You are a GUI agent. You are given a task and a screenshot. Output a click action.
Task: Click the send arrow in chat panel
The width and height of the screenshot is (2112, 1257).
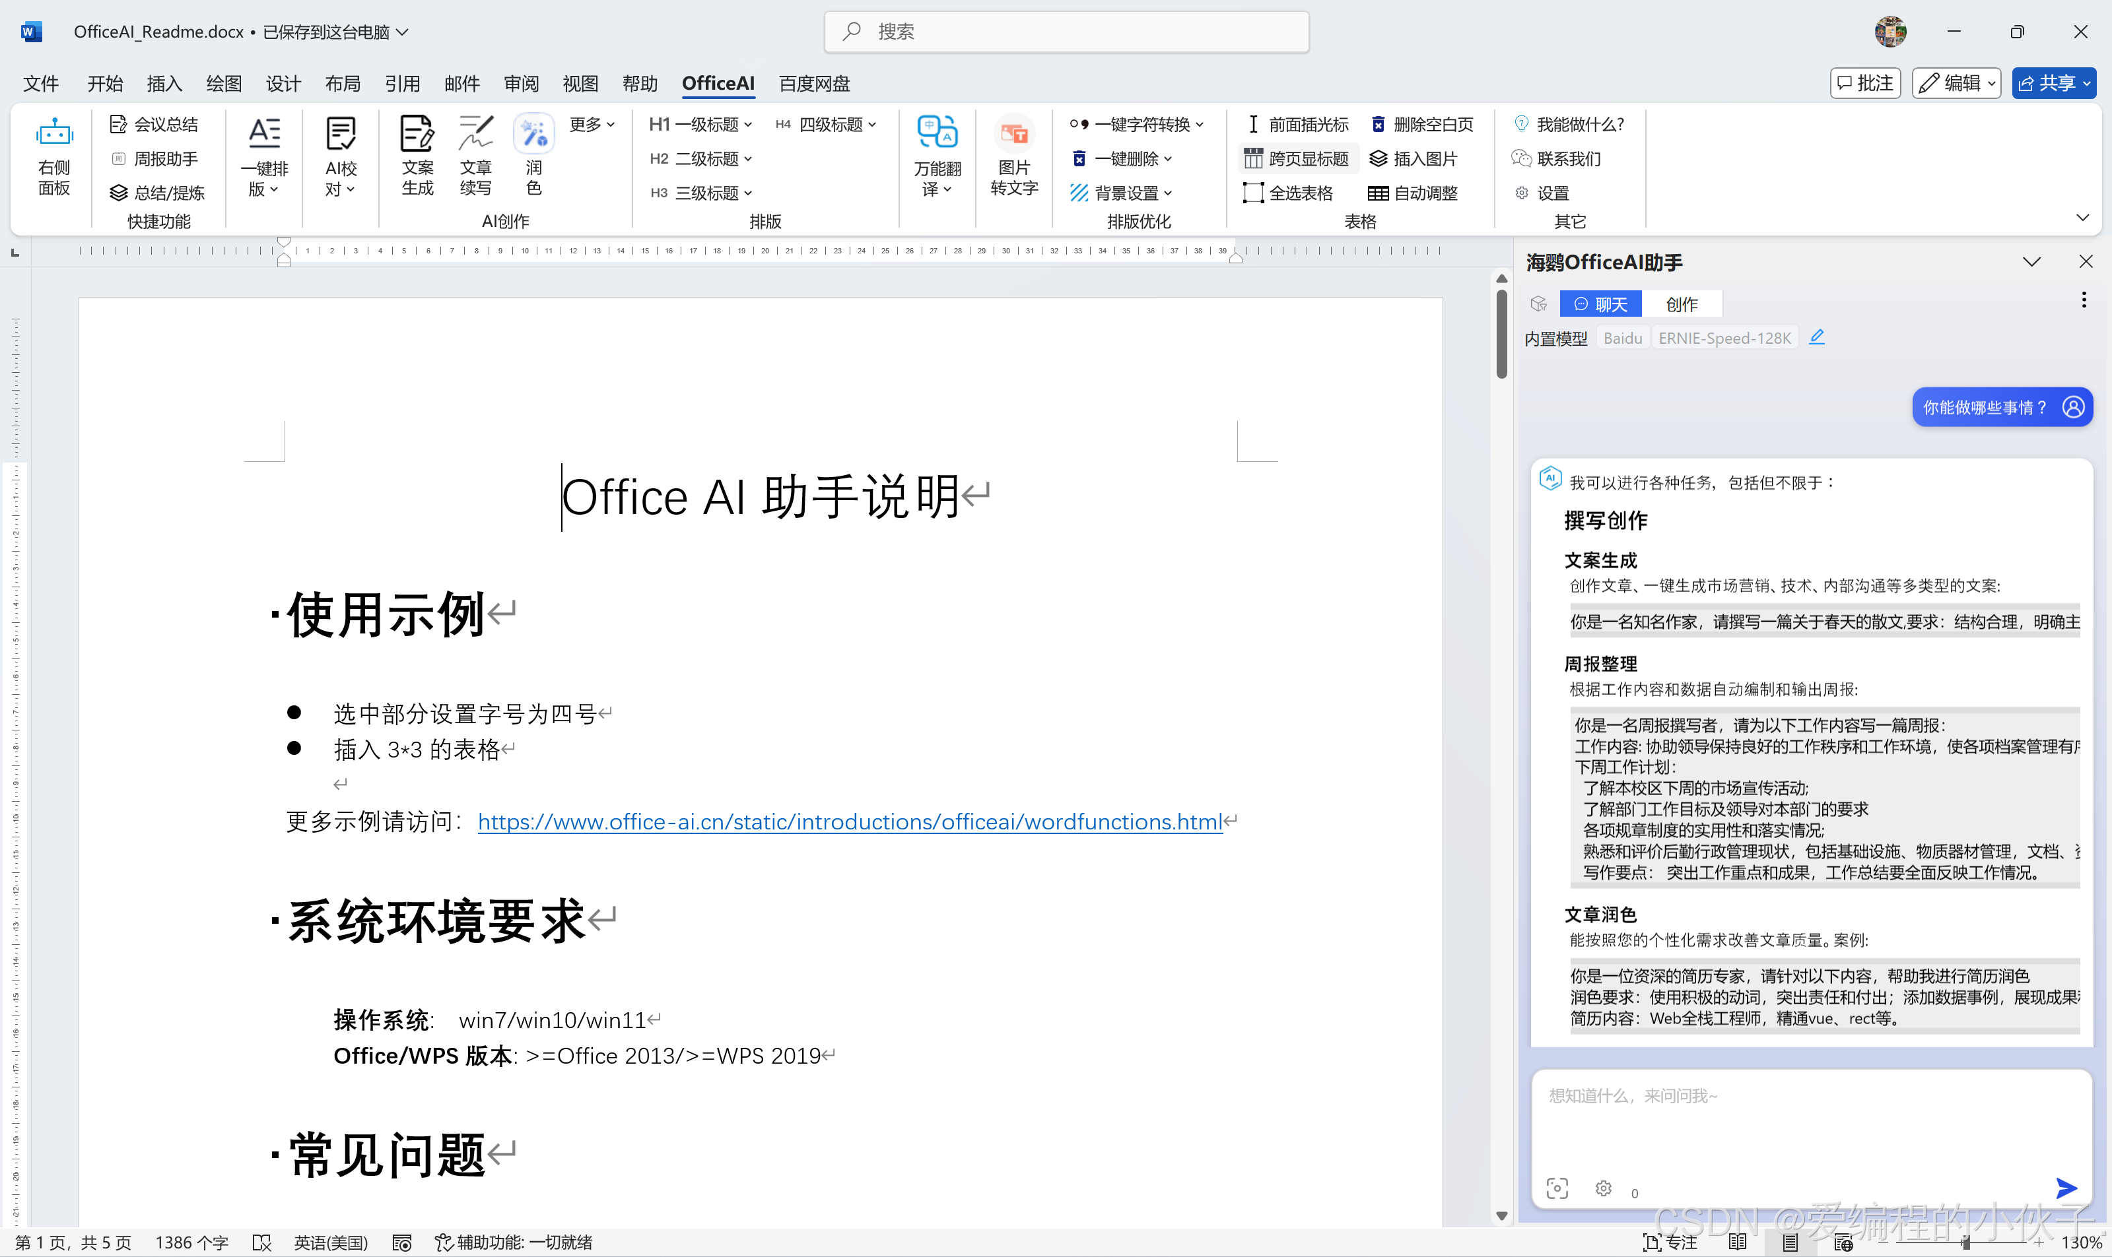(2066, 1188)
